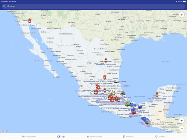Select the Blindado Seguro 4 vehicle marker

[29, 21]
